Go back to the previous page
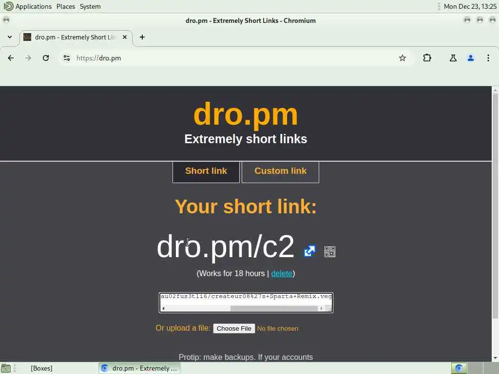499x374 pixels. click(11, 58)
